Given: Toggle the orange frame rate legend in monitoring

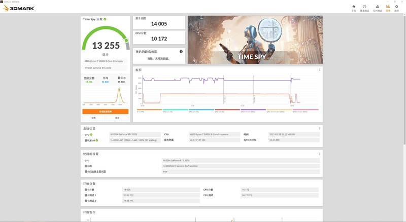Looking at the screenshot, I should (147, 110).
